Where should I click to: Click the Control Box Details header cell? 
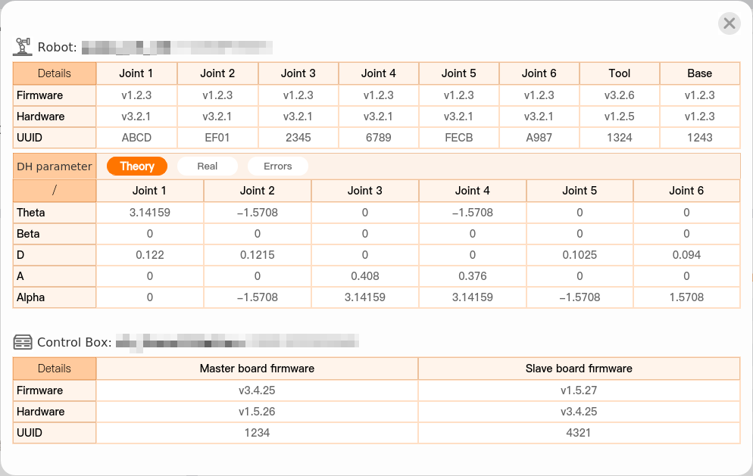[x=55, y=369]
